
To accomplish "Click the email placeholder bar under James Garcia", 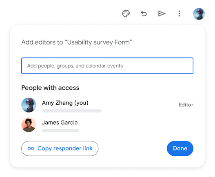I will [x=61, y=130].
